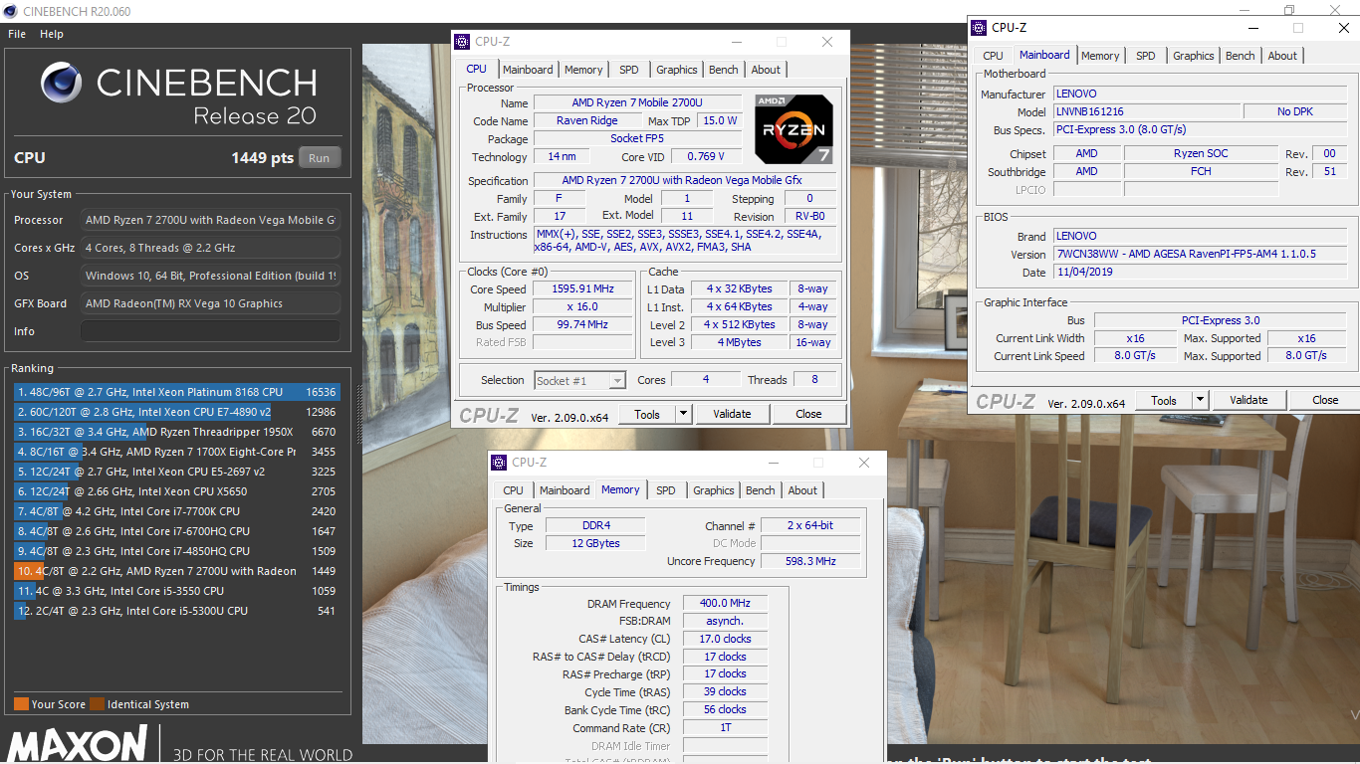Open the Socket #1 selection dropdown
This screenshot has height=764, width=1360.
[579, 380]
